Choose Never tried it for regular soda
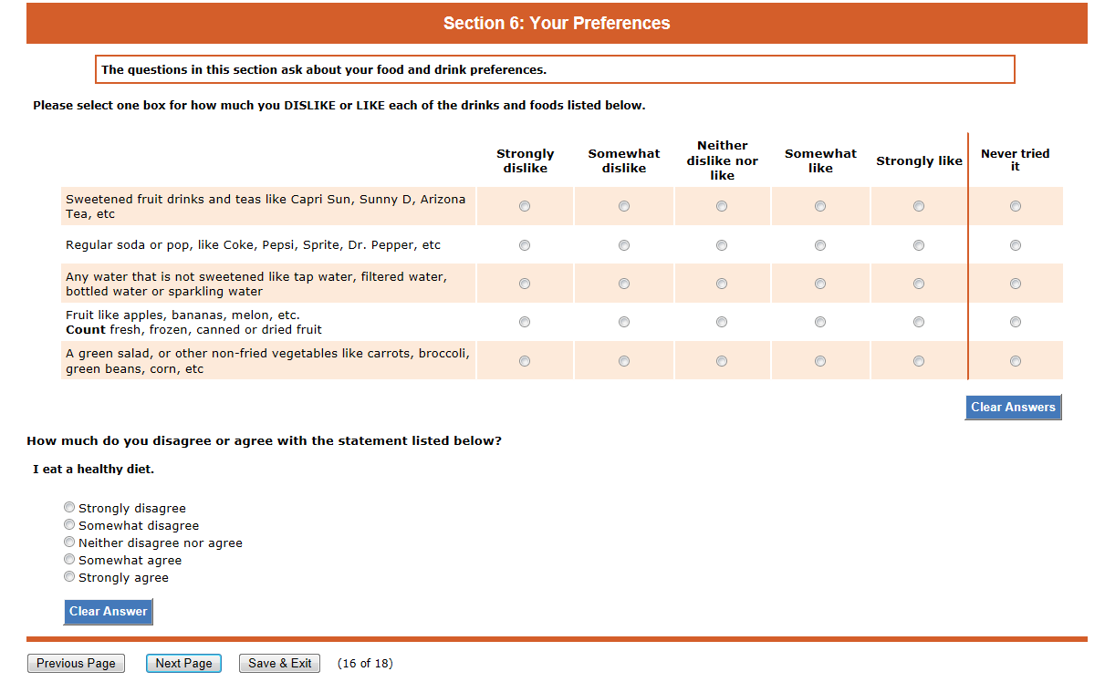Viewport: 1105px width, 682px height. pyautogui.click(x=1016, y=245)
